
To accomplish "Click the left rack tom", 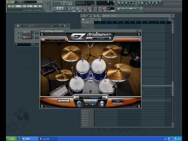I will (83, 66).
